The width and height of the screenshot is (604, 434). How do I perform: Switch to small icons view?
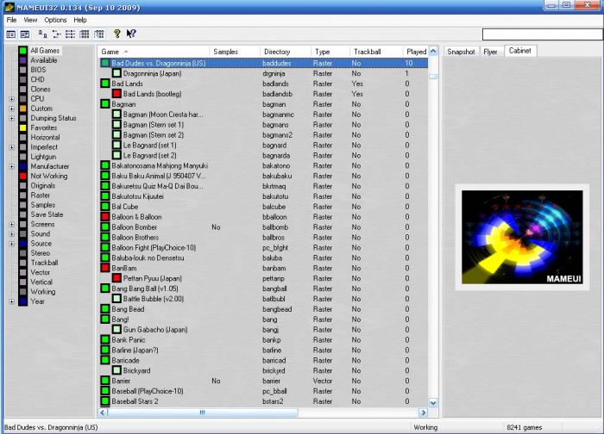57,34
